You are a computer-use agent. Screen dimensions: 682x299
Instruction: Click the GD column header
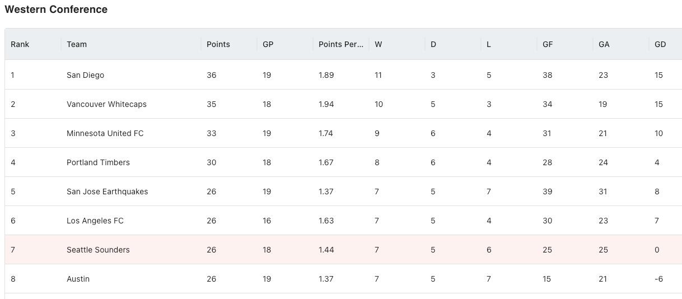pos(665,44)
